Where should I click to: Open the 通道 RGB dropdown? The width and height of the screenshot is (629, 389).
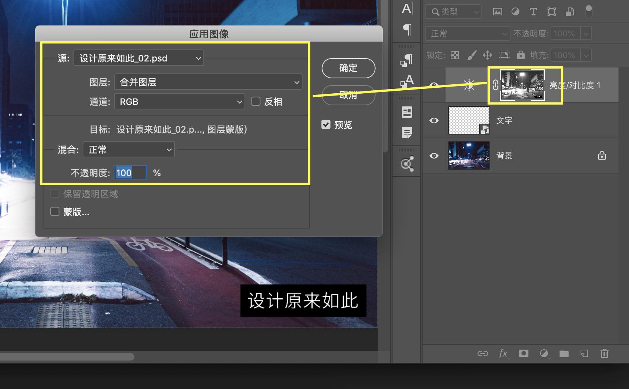pos(179,101)
